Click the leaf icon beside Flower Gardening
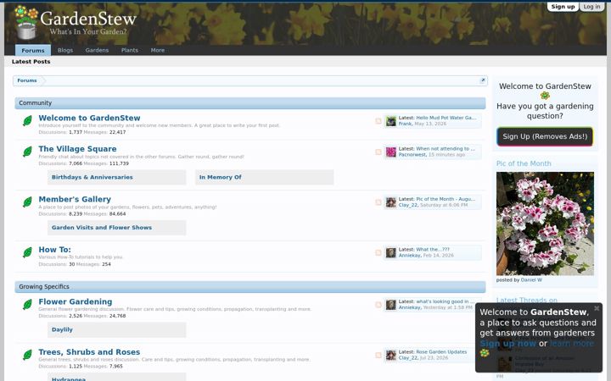This screenshot has height=381, width=611. 27,305
